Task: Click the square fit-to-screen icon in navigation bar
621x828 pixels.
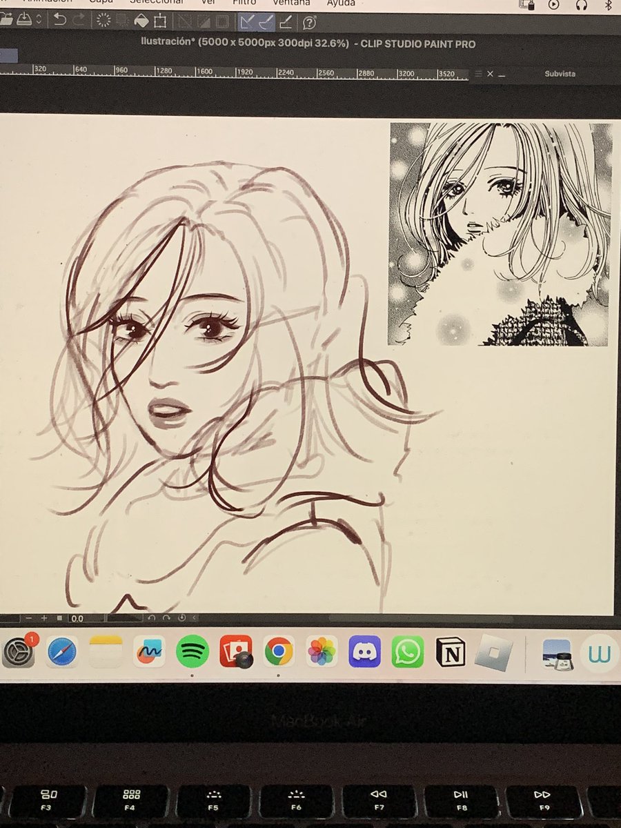Action: (59, 618)
